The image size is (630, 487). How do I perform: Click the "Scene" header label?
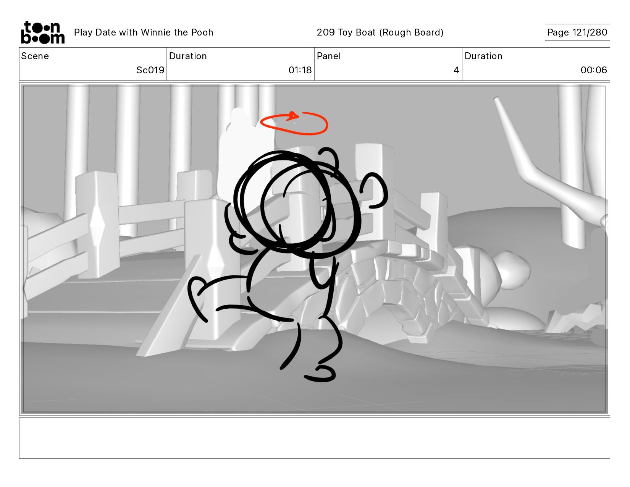35,56
